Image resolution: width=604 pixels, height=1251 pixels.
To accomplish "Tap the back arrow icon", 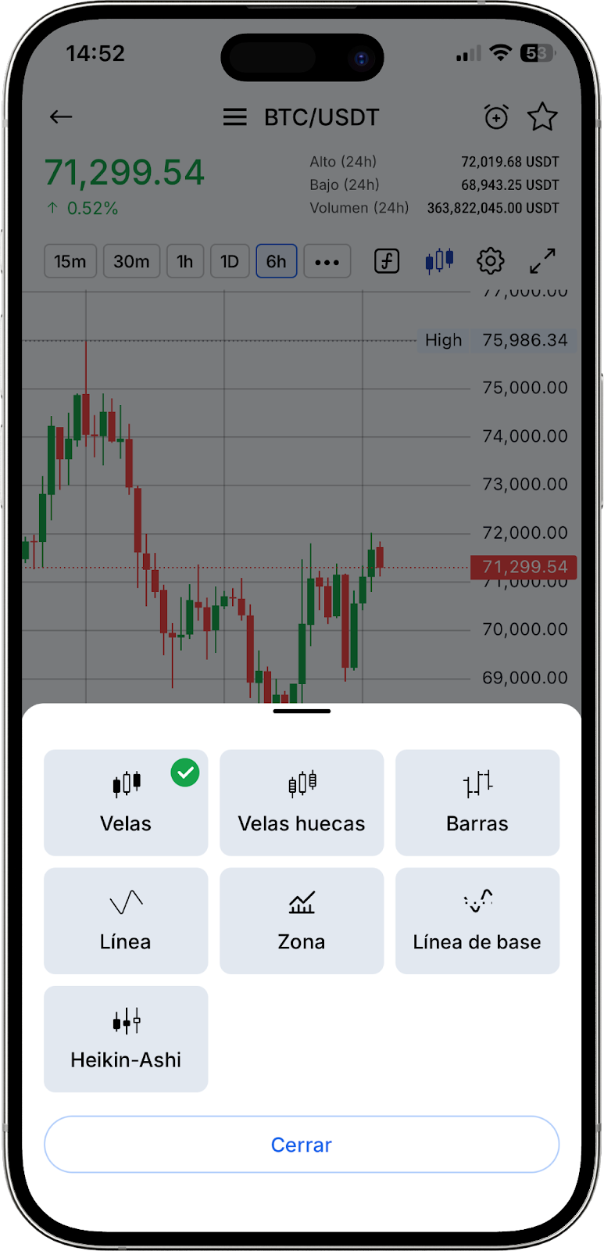I will pyautogui.click(x=61, y=117).
